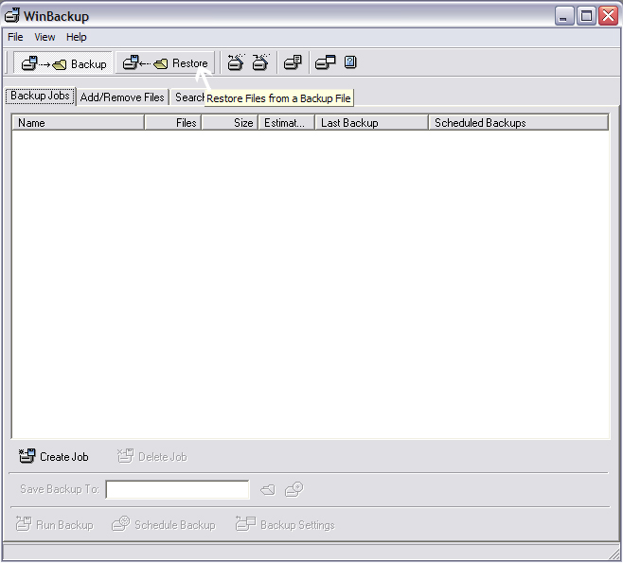Click the Last Backup column header
This screenshot has width=623, height=563.
coord(371,123)
